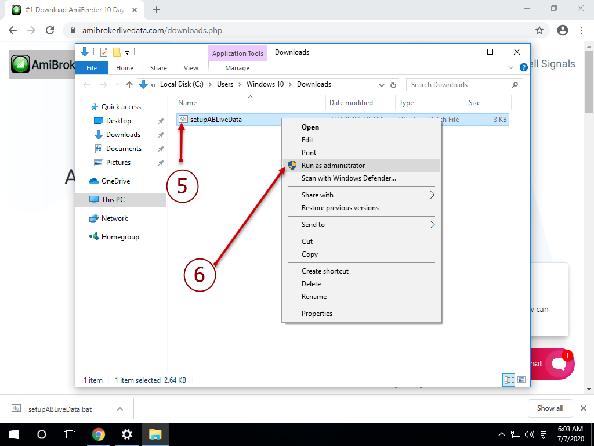Open the Share ribbon tab
The width and height of the screenshot is (594, 446).
click(158, 68)
